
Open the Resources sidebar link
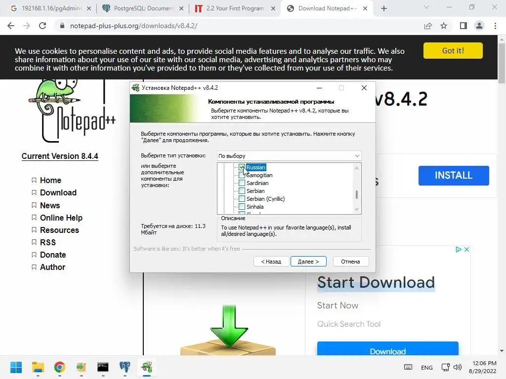coord(59,230)
